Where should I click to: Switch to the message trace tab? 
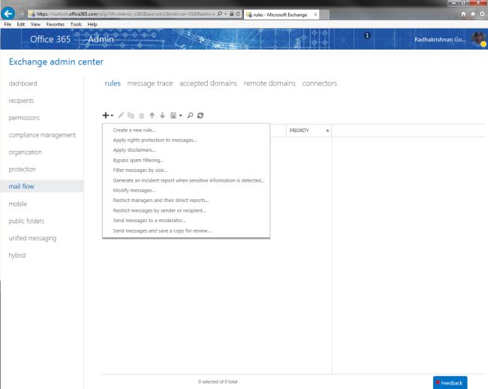pos(149,83)
